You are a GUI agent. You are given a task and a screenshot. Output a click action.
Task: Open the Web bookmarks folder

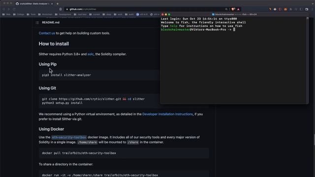point(6,14)
